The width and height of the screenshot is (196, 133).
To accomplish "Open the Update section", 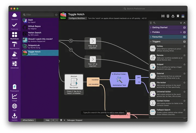I will click(x=14, y=117).
